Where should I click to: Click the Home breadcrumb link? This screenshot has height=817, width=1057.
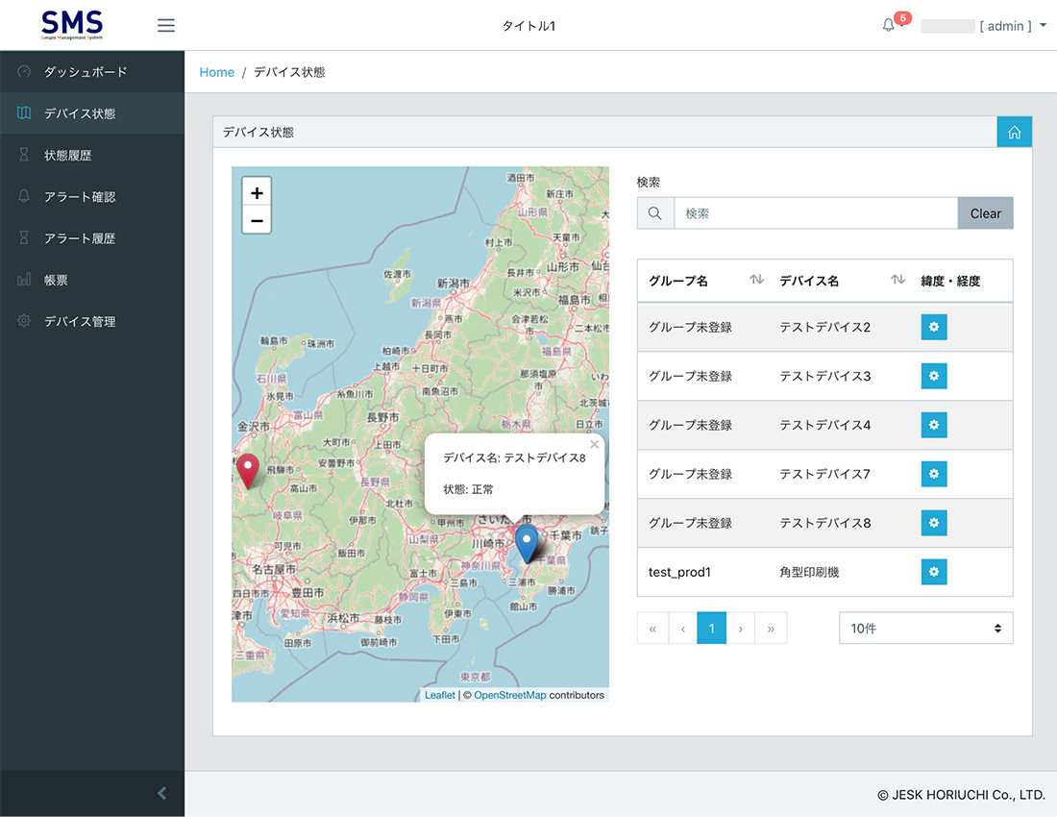(x=217, y=72)
